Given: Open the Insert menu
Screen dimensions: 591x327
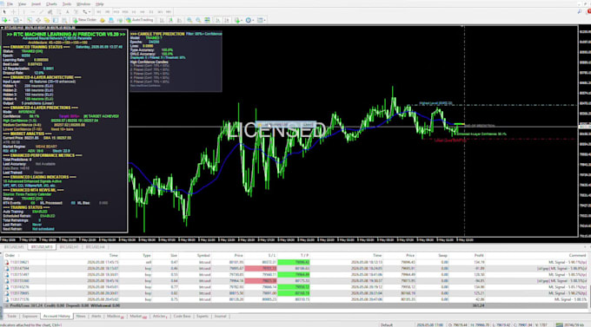Looking at the screenshot, I should [x=36, y=3].
